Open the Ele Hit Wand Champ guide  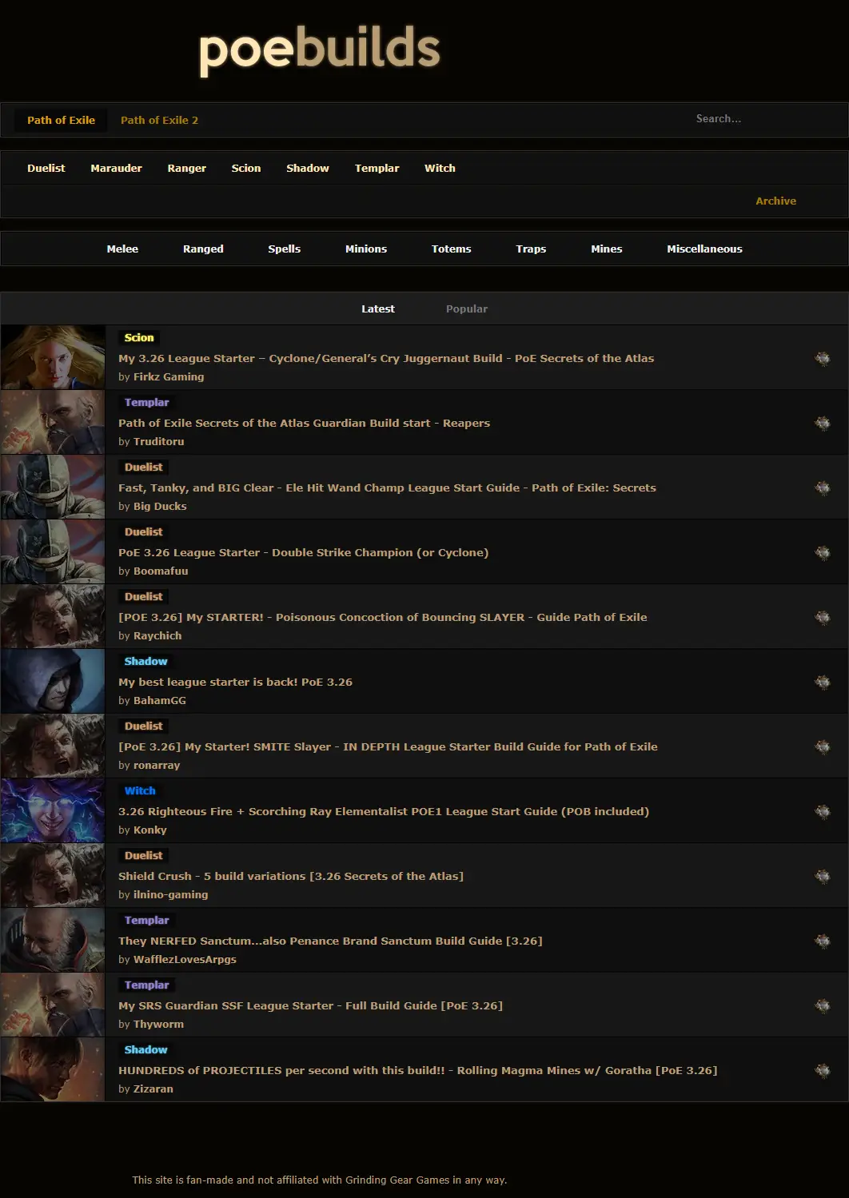(x=387, y=488)
